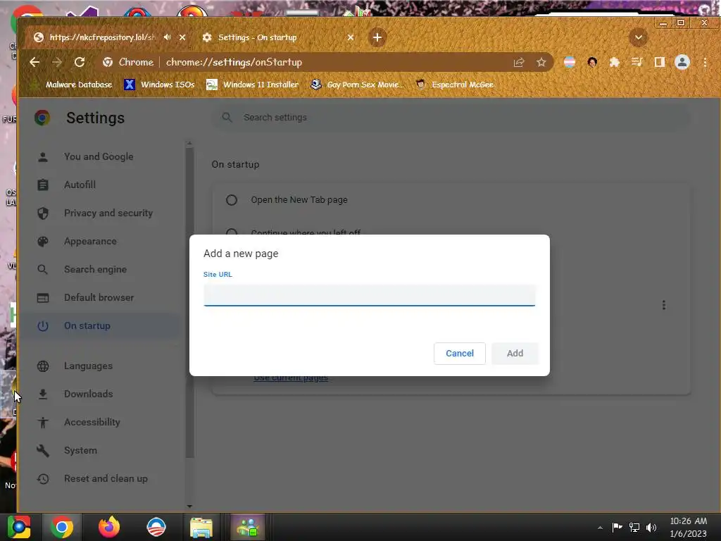Image resolution: width=721 pixels, height=541 pixels.
Task: Click the forward navigation arrow
Action: (x=57, y=62)
